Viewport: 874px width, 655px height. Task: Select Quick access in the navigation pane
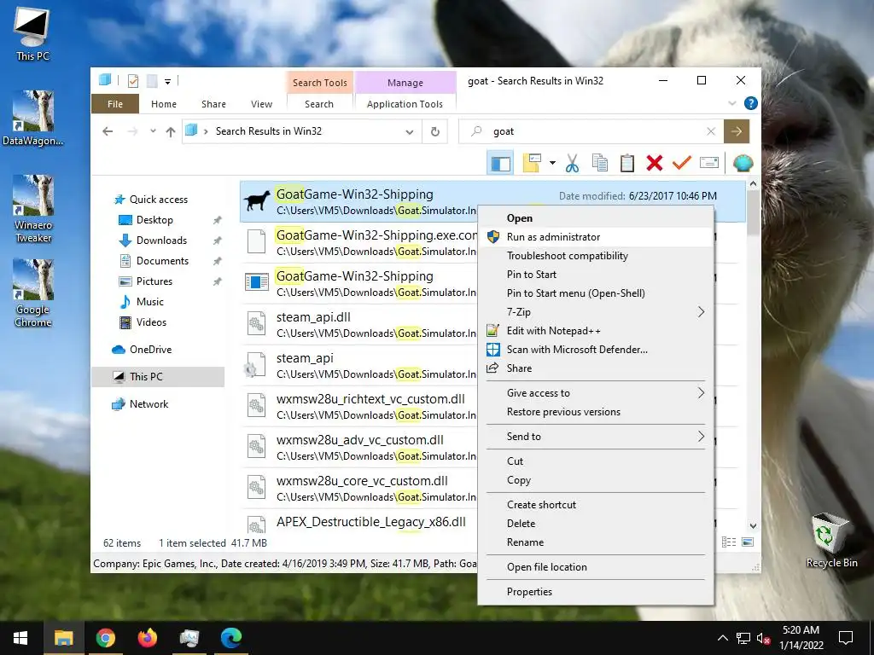coord(158,200)
